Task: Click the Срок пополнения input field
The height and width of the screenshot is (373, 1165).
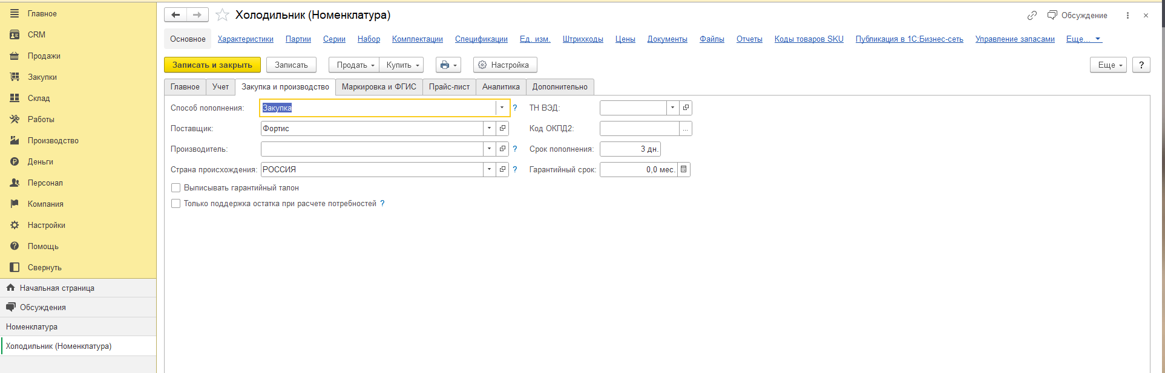Action: pyautogui.click(x=630, y=149)
